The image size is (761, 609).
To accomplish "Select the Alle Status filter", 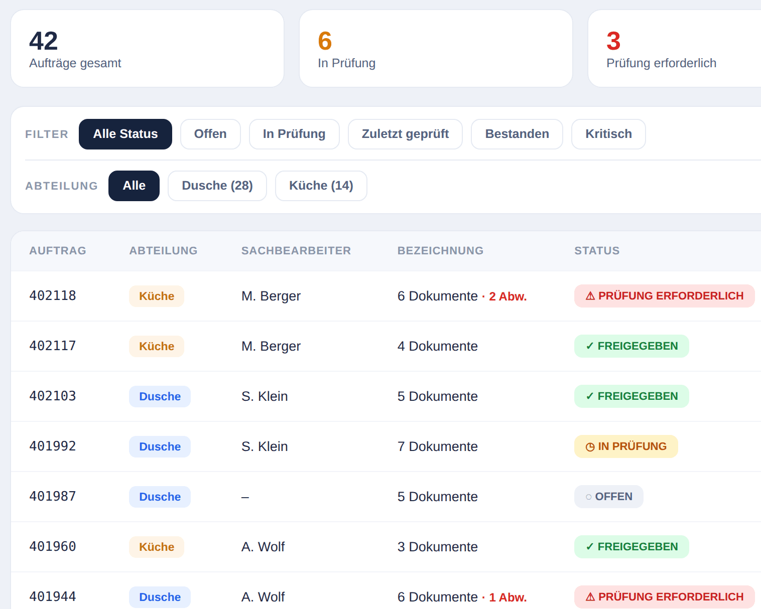I will pos(125,134).
